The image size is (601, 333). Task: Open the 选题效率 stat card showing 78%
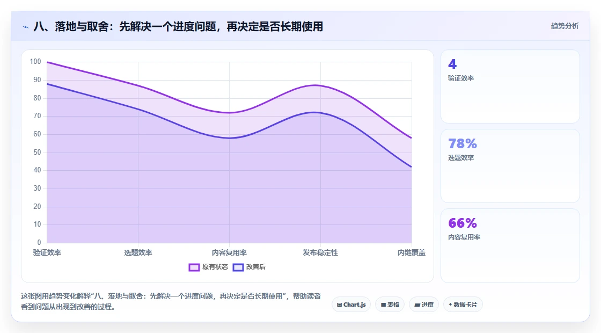[510, 166]
